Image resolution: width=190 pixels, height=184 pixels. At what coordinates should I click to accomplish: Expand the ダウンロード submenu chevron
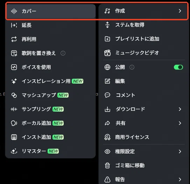(180, 109)
